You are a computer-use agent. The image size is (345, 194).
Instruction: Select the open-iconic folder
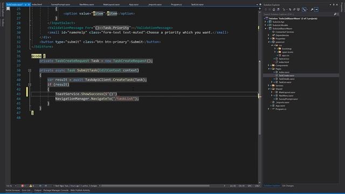(x=287, y=52)
